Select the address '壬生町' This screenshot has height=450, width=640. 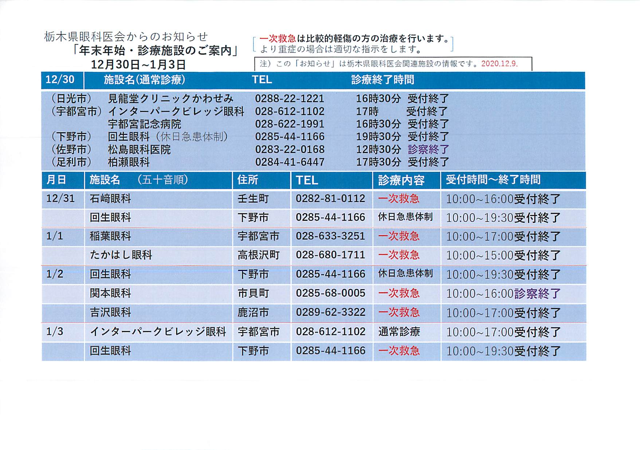click(x=253, y=199)
